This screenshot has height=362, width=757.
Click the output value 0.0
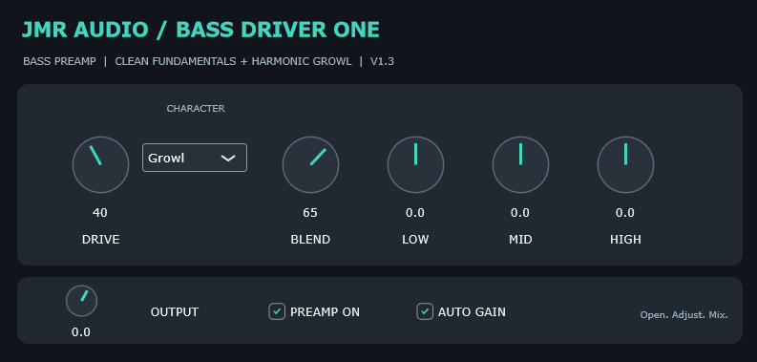click(81, 332)
